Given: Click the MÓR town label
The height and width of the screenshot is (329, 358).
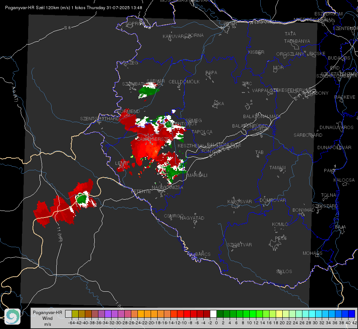Looking at the screenshot, I should pyautogui.click(x=279, y=67).
